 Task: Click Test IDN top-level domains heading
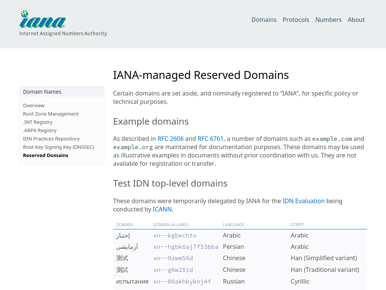tap(170, 184)
